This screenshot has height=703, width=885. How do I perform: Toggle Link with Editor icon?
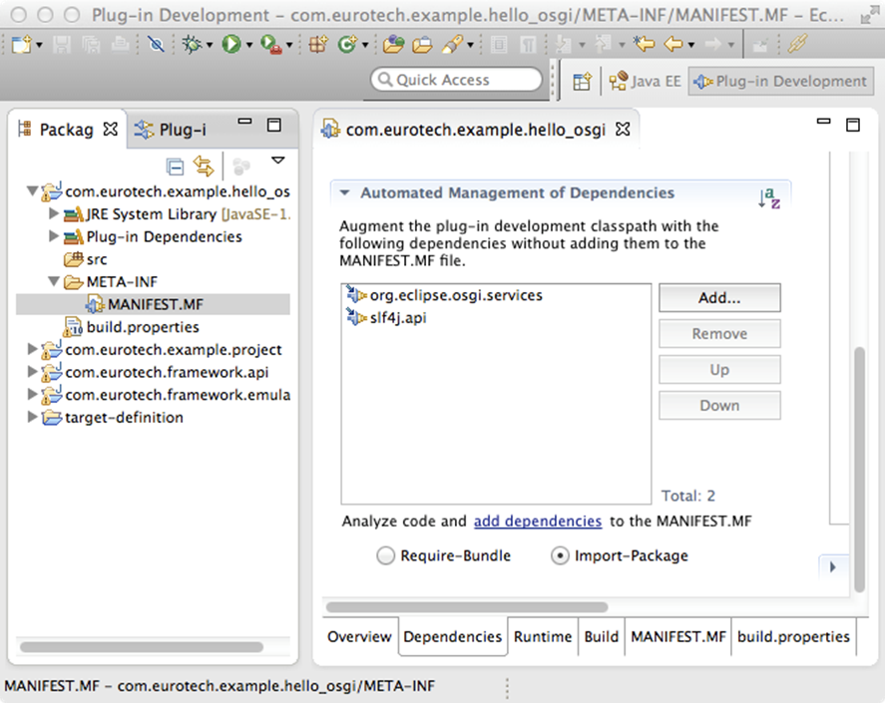pyautogui.click(x=204, y=166)
